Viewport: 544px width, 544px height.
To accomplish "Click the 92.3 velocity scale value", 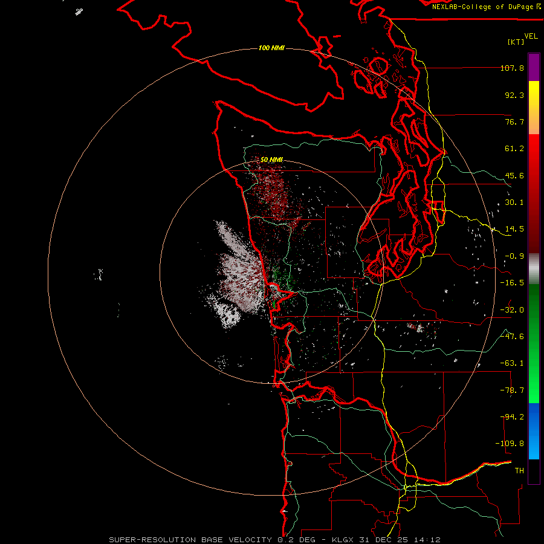I will point(514,95).
